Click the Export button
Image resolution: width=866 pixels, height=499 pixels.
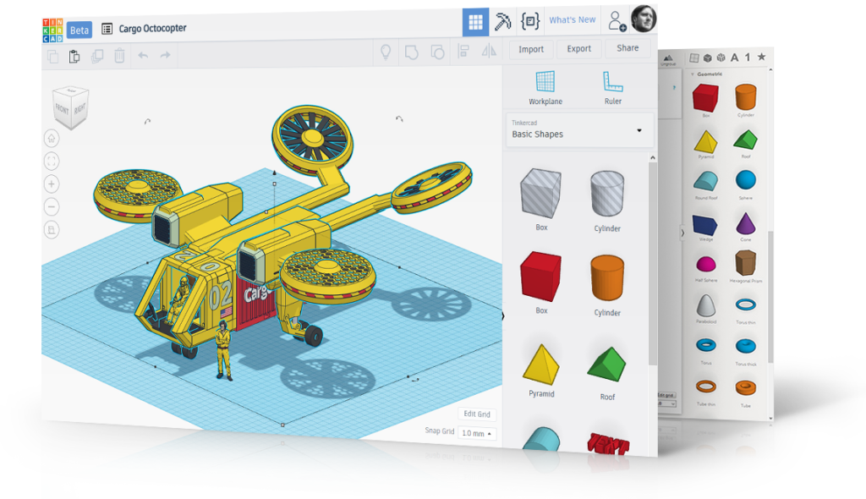[x=578, y=48]
